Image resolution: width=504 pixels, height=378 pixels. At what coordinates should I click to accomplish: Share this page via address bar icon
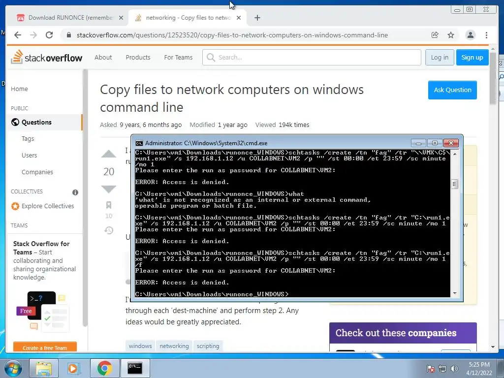click(435, 35)
